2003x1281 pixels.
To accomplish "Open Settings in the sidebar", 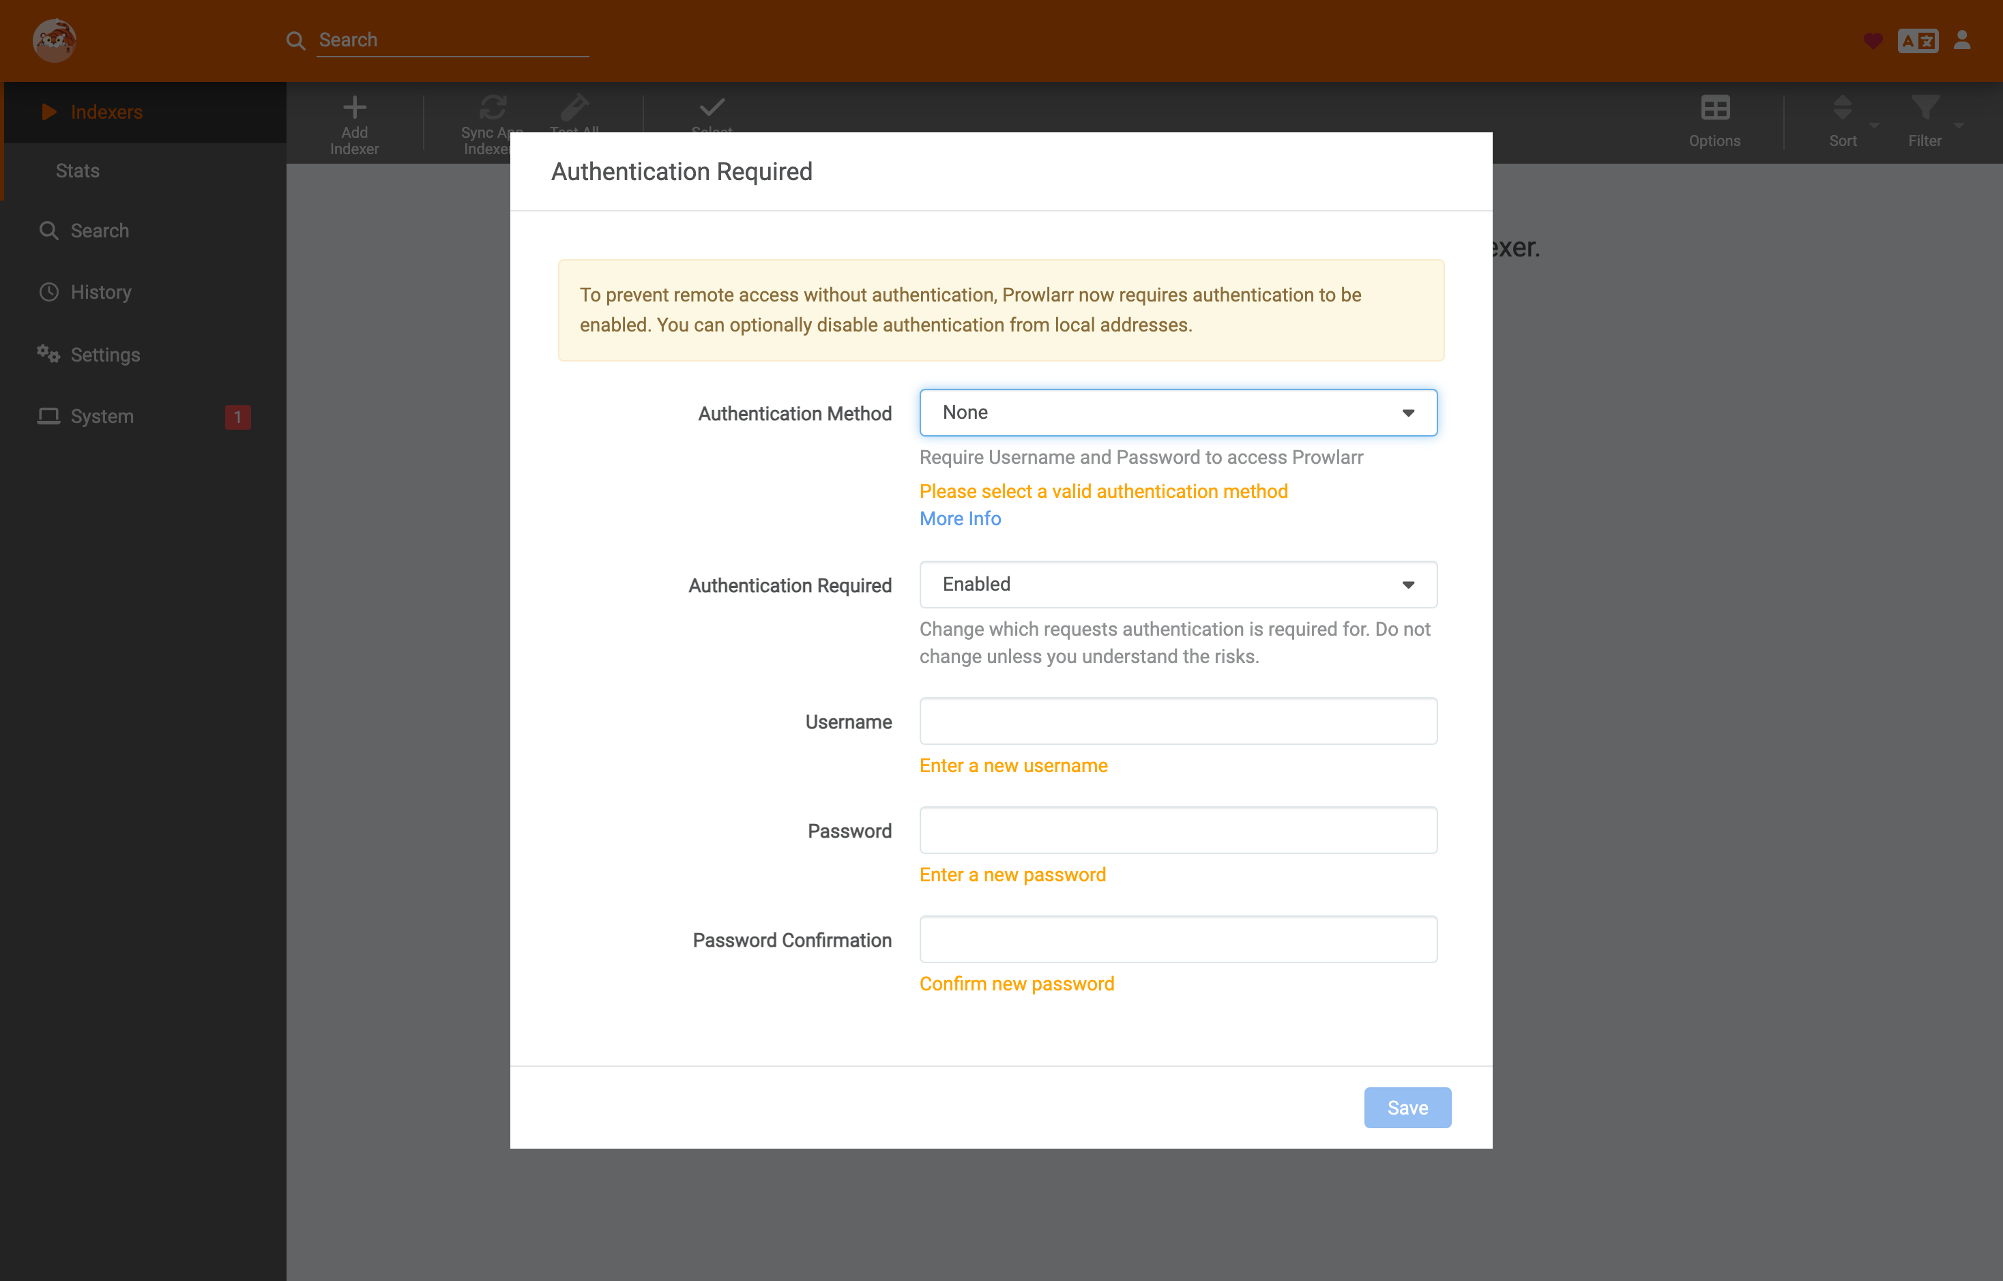I will [x=143, y=354].
